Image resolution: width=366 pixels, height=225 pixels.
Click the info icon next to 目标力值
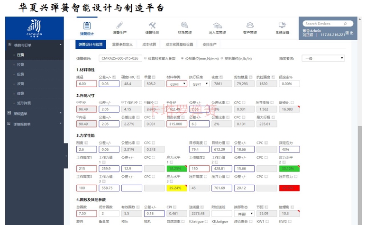click(228, 143)
